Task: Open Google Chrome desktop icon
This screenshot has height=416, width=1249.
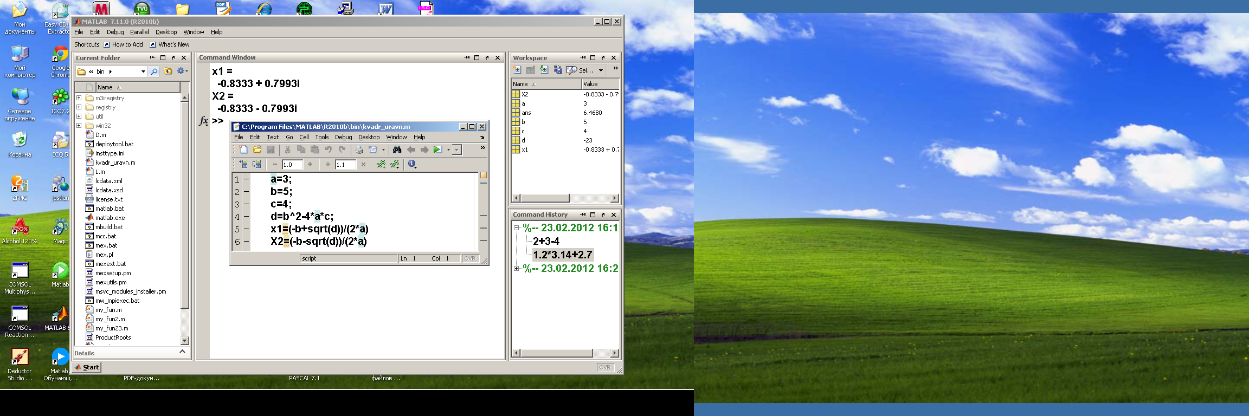Action: click(x=61, y=62)
